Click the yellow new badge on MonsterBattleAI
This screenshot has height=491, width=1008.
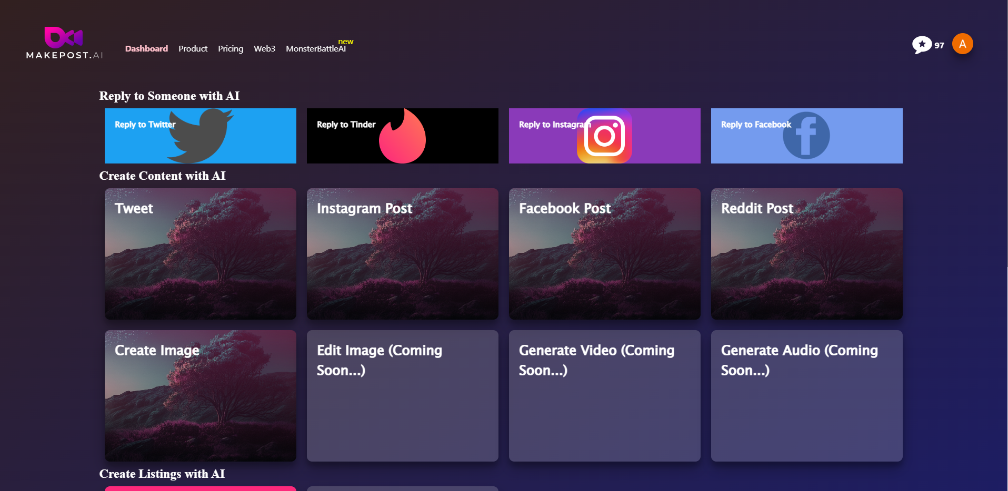345,40
